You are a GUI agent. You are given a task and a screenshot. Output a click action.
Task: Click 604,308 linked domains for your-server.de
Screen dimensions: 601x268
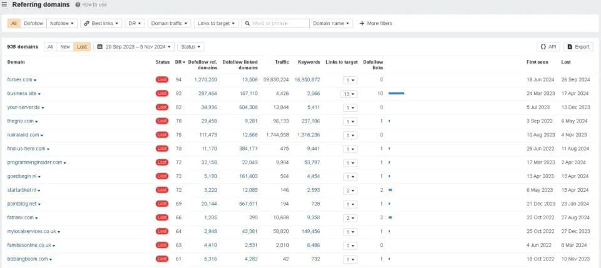click(x=248, y=107)
